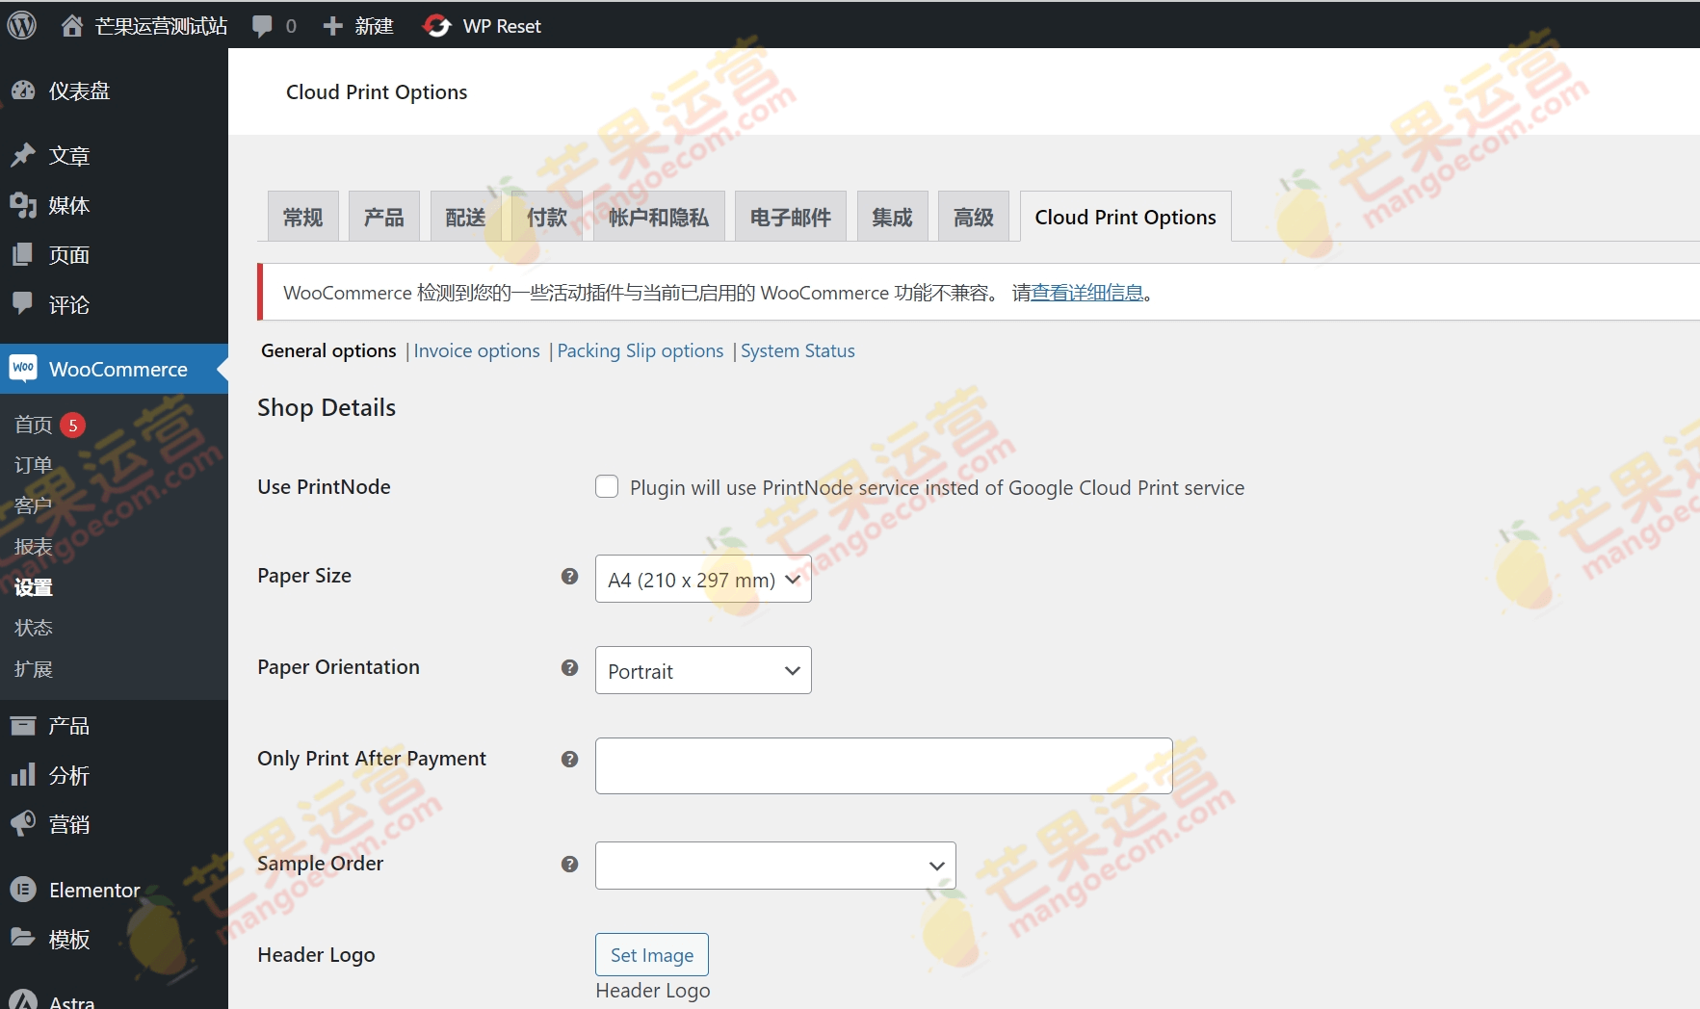Open the Paper Orientation dropdown
This screenshot has width=1700, height=1009.
coord(703,670)
